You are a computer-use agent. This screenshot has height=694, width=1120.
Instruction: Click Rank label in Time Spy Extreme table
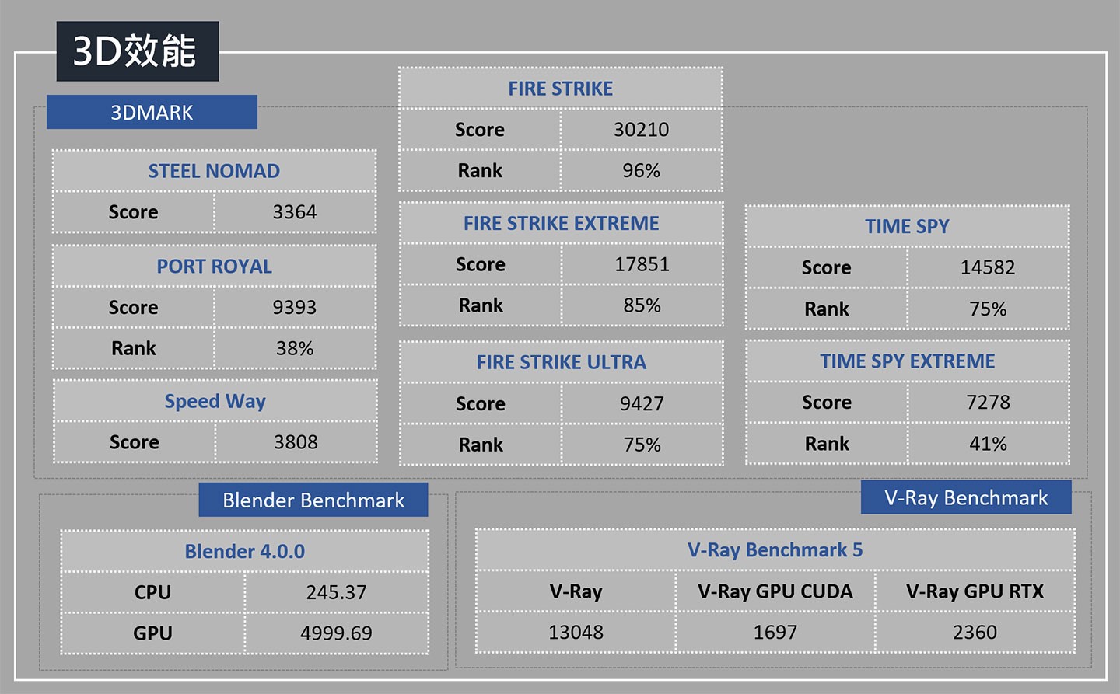[x=827, y=444]
